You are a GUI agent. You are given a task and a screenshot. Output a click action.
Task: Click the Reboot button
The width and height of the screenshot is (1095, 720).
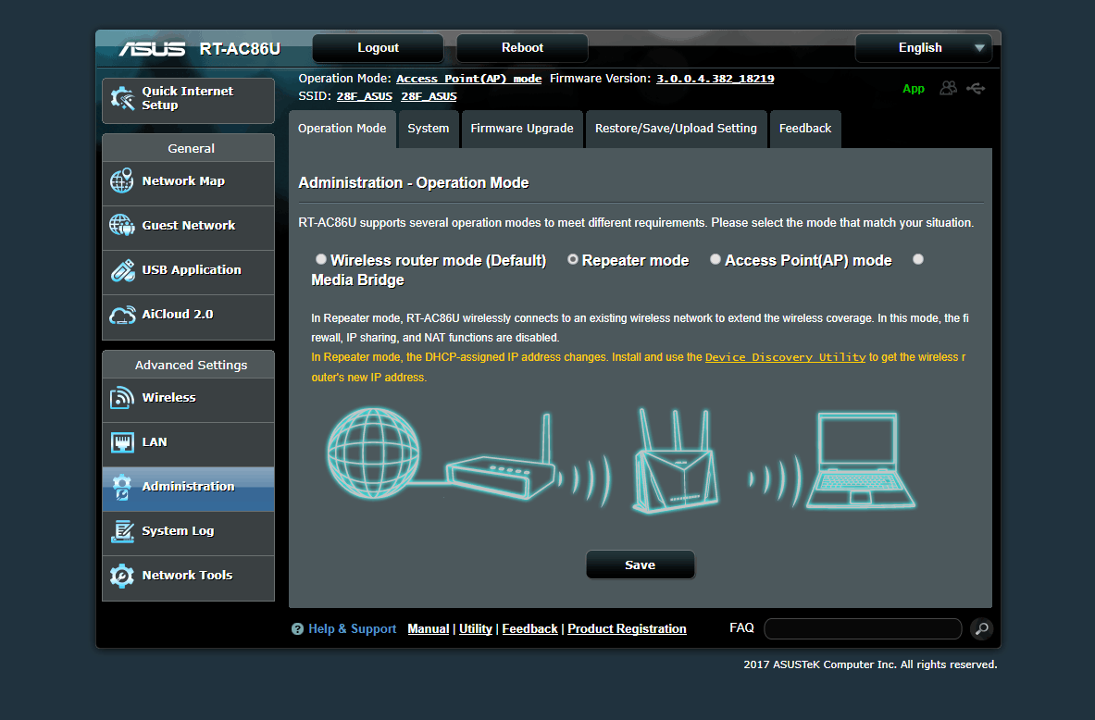pos(522,48)
